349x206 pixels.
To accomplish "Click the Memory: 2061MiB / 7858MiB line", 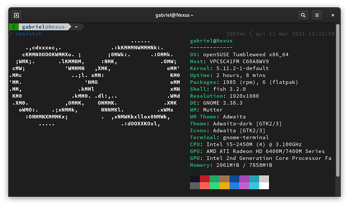I will 231,165.
